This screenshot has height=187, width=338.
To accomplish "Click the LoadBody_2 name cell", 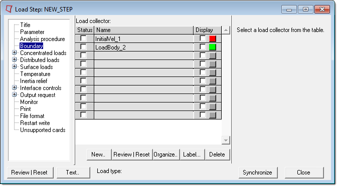I will tap(144, 47).
